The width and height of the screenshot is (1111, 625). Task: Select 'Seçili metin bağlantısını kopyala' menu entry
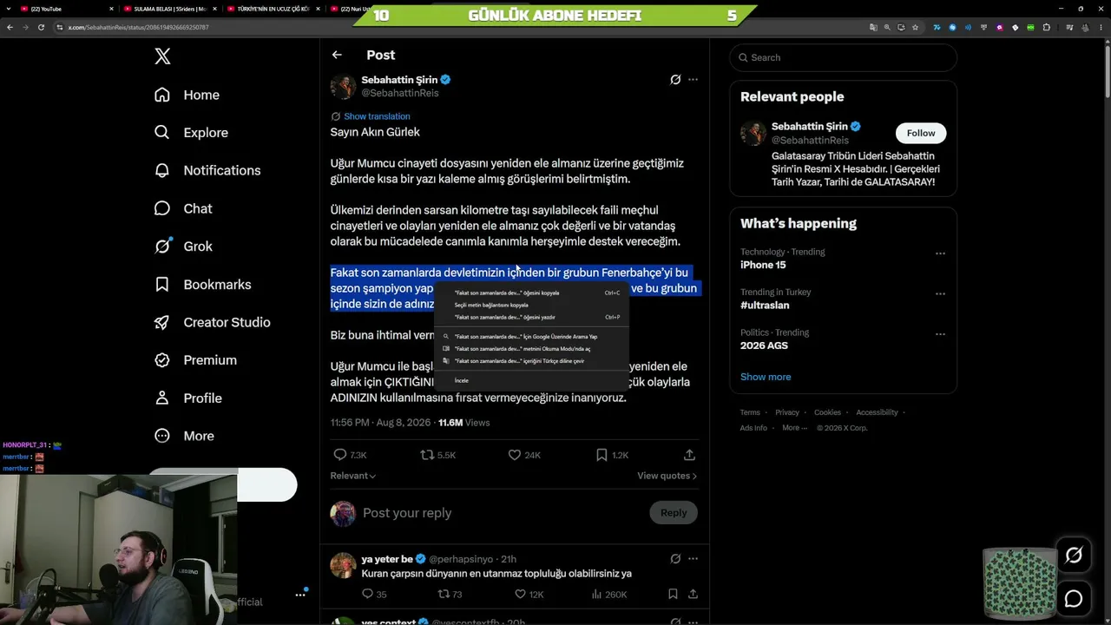click(531, 306)
